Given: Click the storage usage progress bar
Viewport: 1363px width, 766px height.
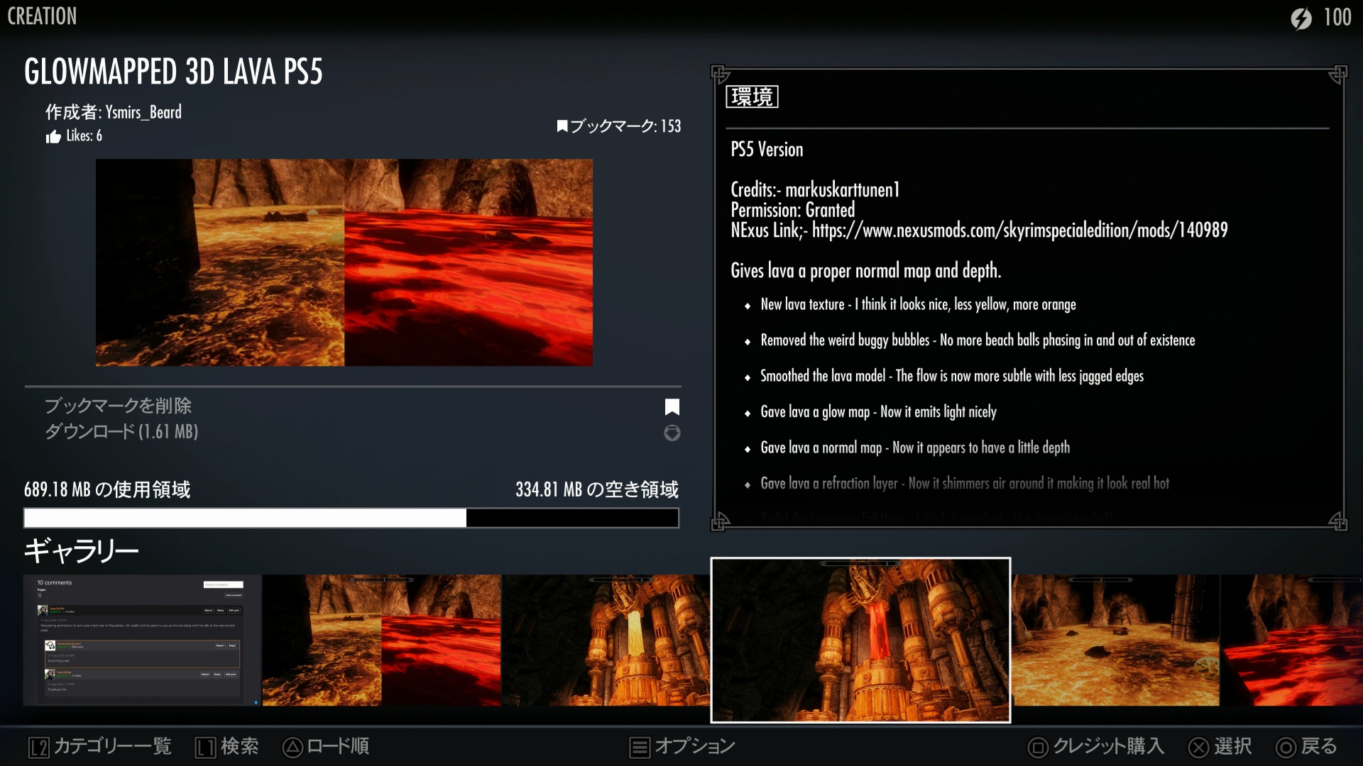Looking at the screenshot, I should pyautogui.click(x=351, y=518).
